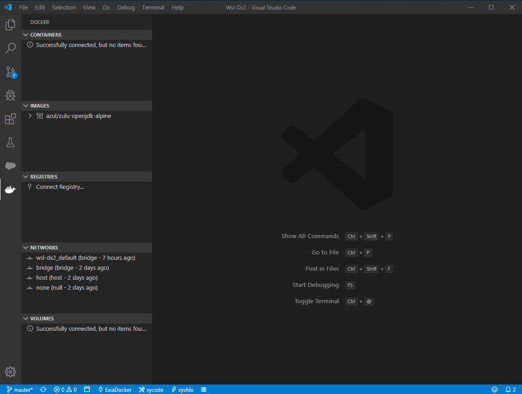522x394 pixels.
Task: Click 'Show All Commands' hint text
Action: point(310,236)
